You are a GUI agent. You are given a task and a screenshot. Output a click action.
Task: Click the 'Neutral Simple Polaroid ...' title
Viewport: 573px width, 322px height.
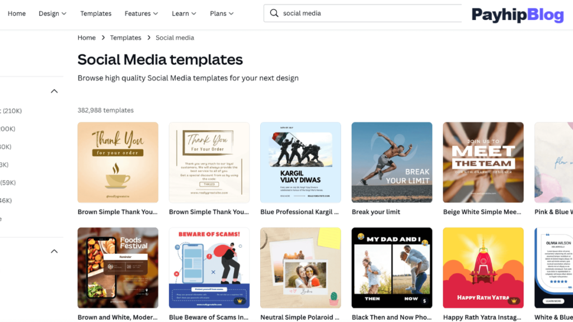pos(300,318)
